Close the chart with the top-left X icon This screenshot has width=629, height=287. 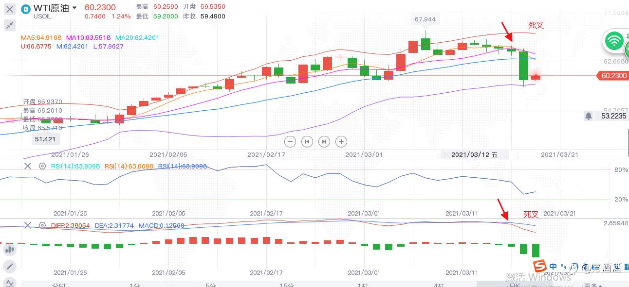tap(9, 9)
